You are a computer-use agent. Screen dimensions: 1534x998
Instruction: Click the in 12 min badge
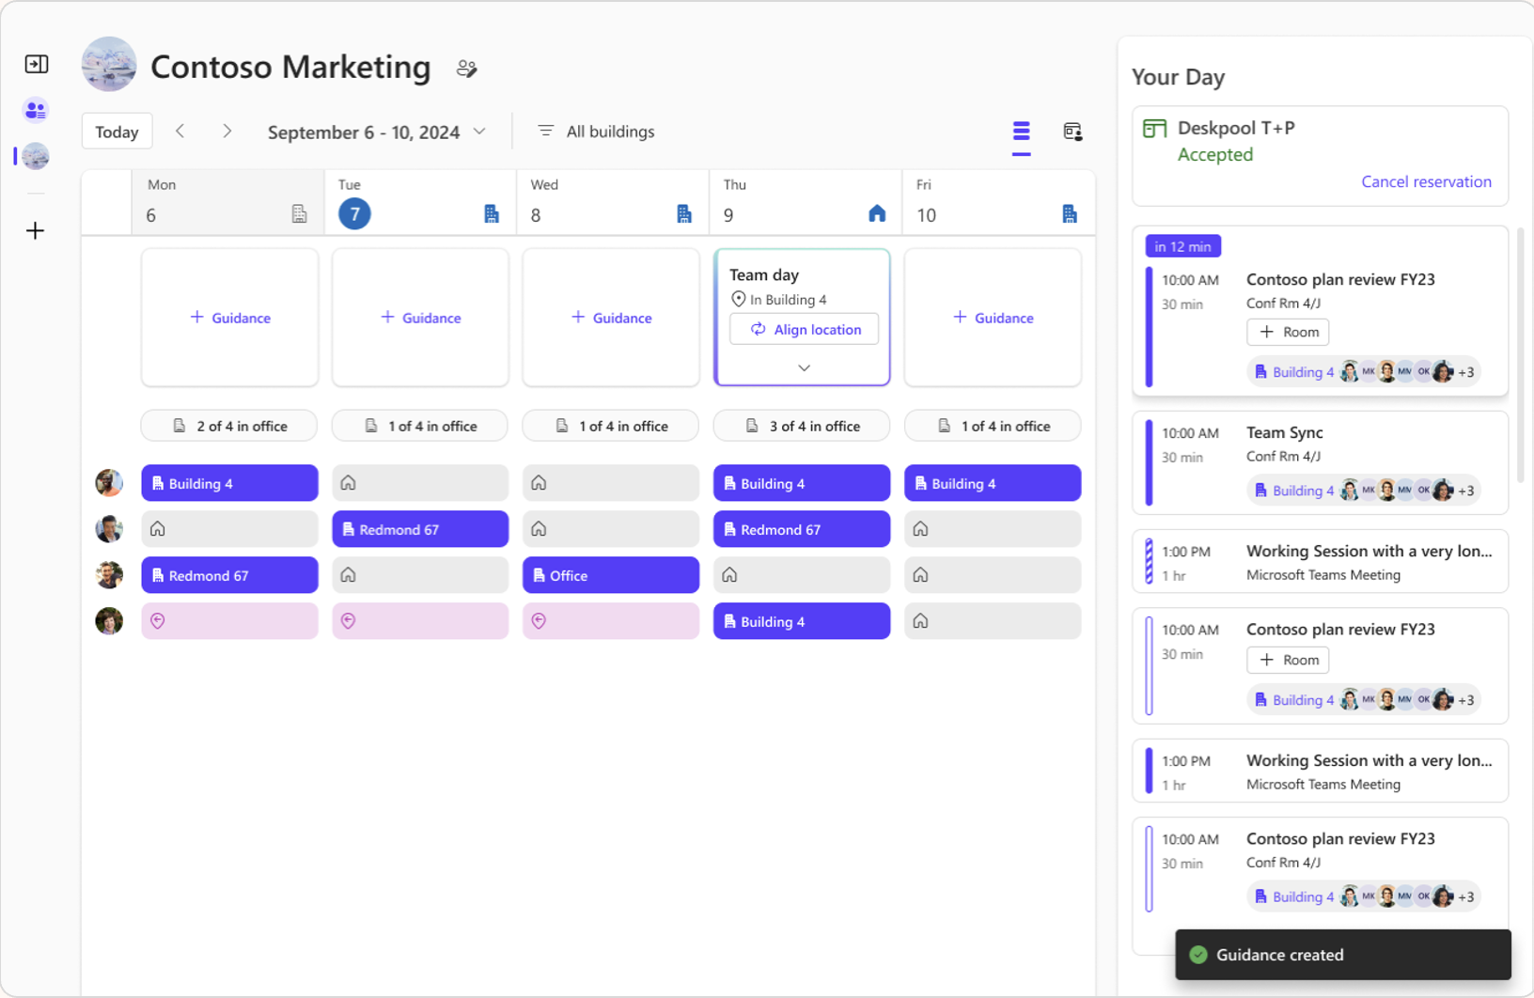click(x=1182, y=246)
